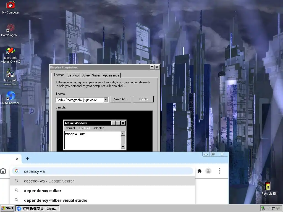Image resolution: width=283 pixels, height=212 pixels.
Task: Select 'depency wa - Google Search' suggestion
Action: (x=103, y=181)
